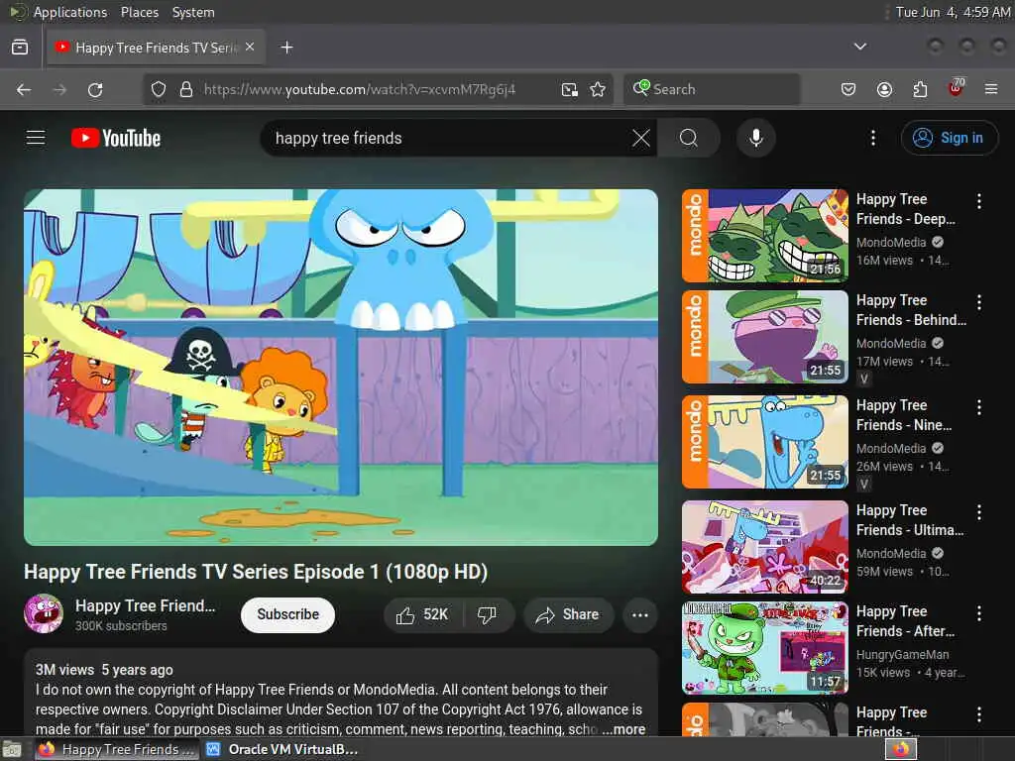The image size is (1015, 761).
Task: Click the video title Happy Tree Friends TV Series
Action: (256, 572)
